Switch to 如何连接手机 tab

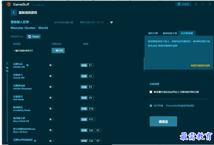point(170,33)
